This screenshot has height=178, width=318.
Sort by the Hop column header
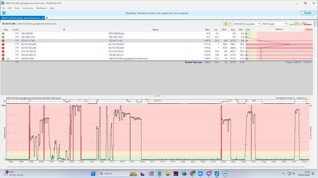(5, 30)
